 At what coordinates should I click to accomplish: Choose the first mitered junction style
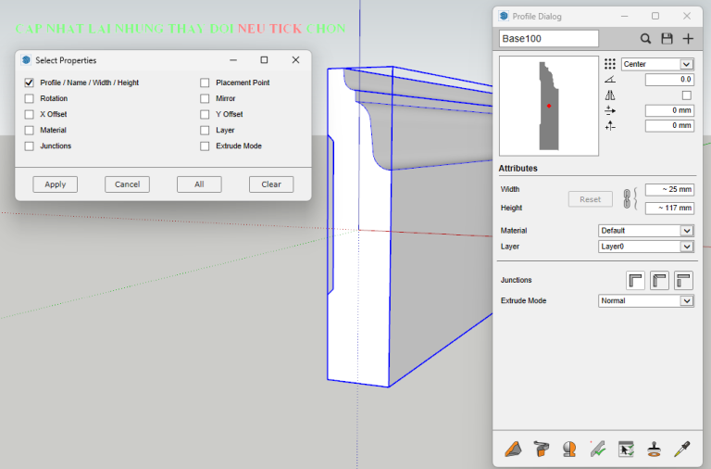pyautogui.click(x=635, y=280)
